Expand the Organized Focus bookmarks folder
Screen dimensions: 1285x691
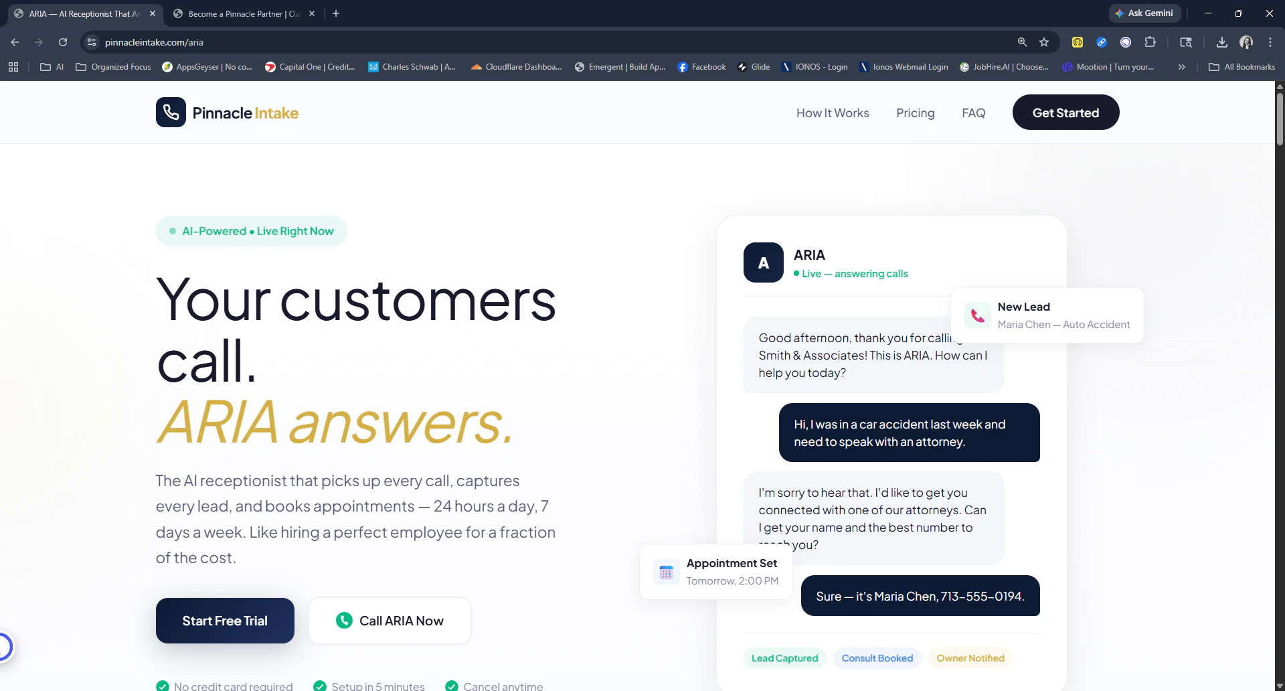pos(113,67)
